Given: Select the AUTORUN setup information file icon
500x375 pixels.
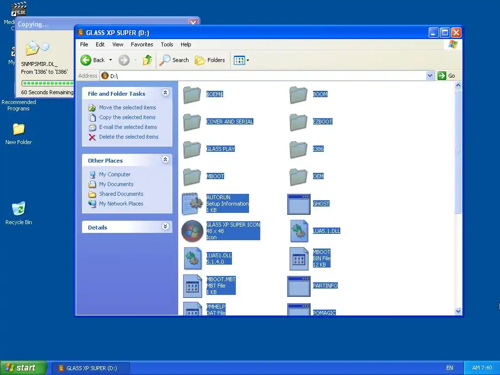Looking at the screenshot, I should point(192,204).
